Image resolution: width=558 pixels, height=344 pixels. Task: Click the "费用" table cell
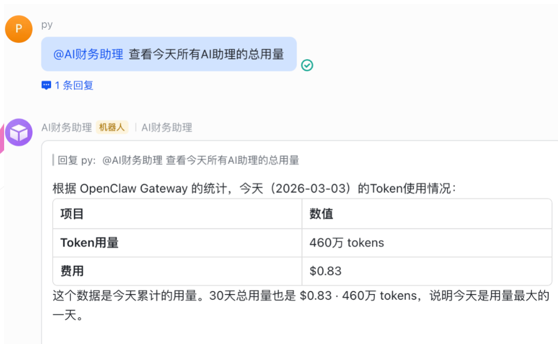pos(177,271)
